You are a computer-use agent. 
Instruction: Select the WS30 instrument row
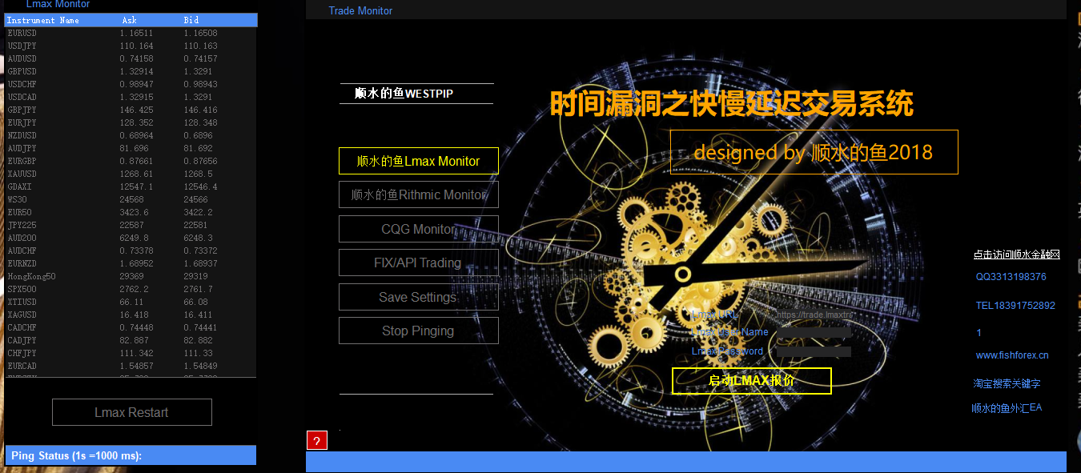[131, 199]
